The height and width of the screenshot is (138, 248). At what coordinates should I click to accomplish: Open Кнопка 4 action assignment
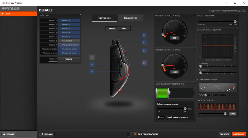(x=69, y=33)
